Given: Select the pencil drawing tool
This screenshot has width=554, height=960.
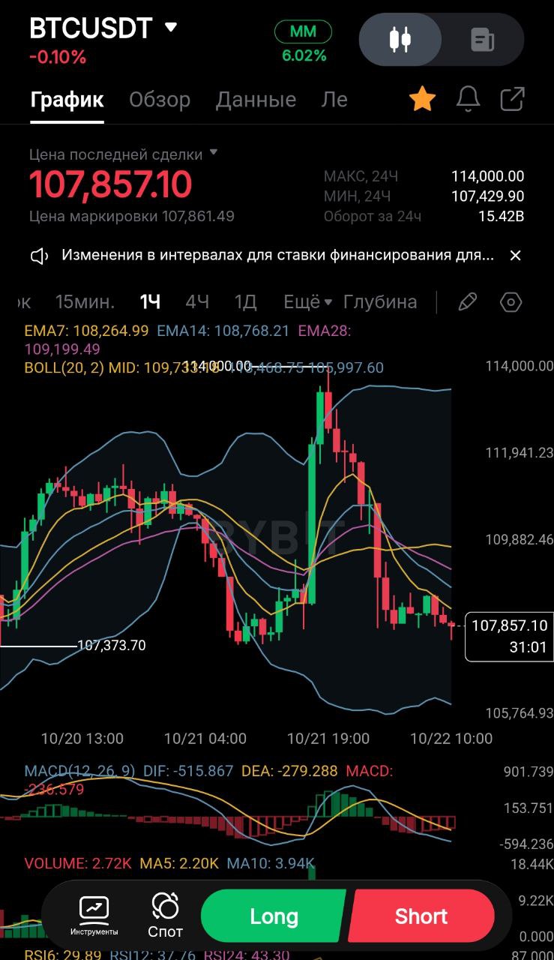Looking at the screenshot, I should pyautogui.click(x=467, y=302).
